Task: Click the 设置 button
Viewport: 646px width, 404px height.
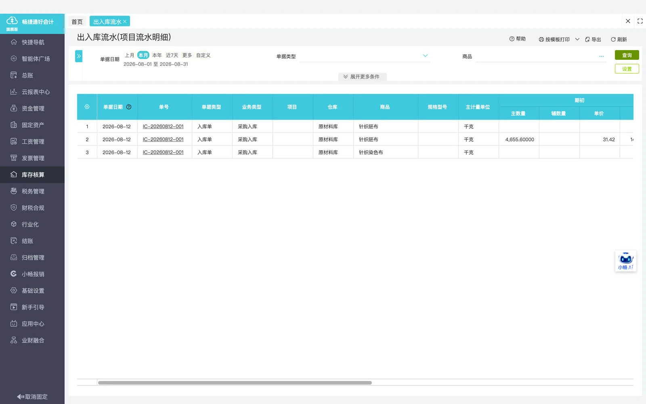Action: pyautogui.click(x=627, y=69)
